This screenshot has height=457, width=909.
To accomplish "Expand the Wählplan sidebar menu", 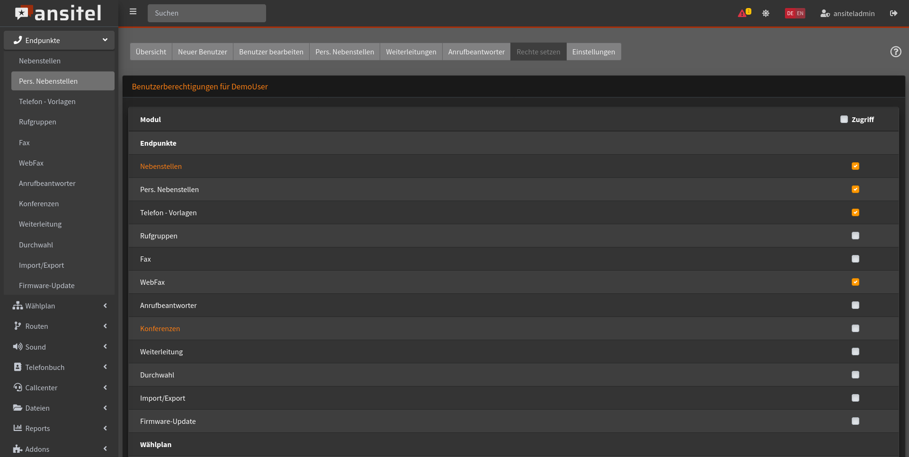I will pyautogui.click(x=59, y=306).
